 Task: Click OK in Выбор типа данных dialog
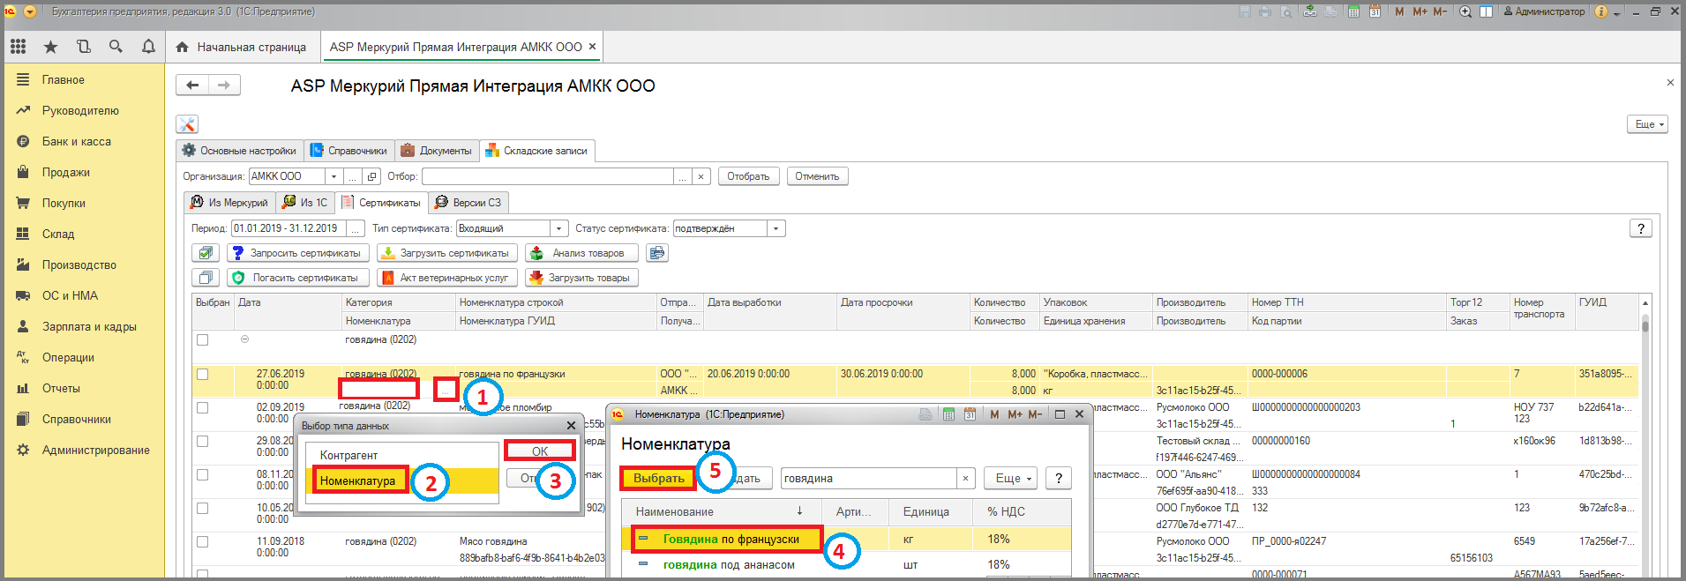[540, 451]
